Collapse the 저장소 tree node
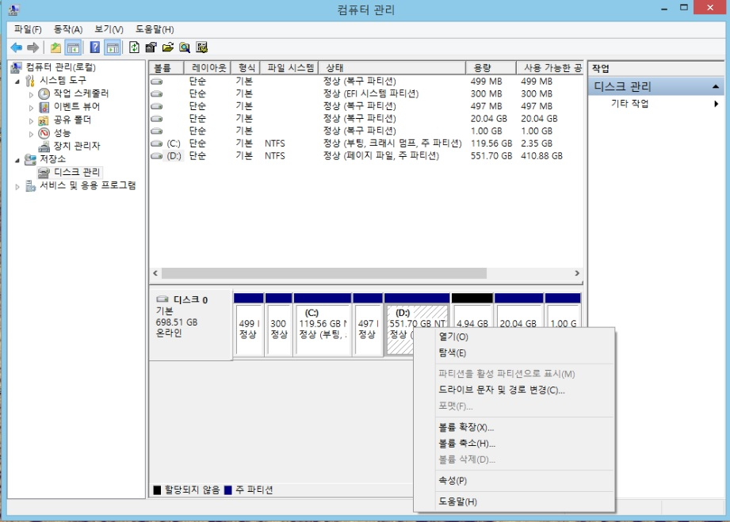This screenshot has width=730, height=522. 16,159
